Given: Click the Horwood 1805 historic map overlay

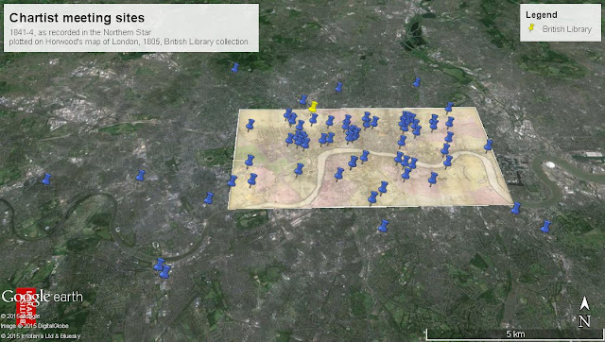Looking at the screenshot, I should 371,159.
